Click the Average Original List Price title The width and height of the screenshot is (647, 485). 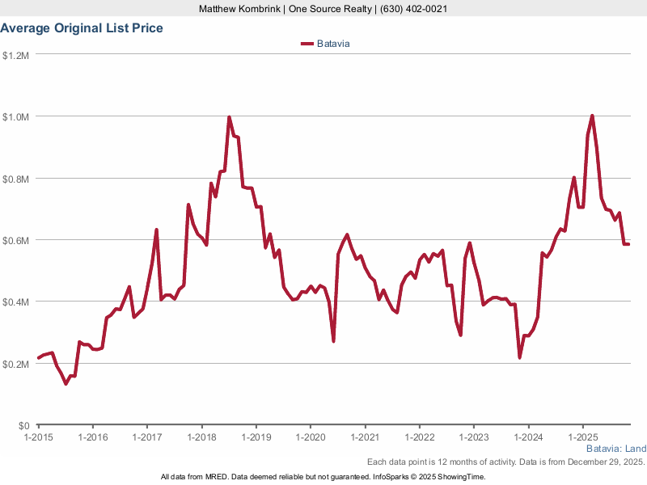(82, 28)
